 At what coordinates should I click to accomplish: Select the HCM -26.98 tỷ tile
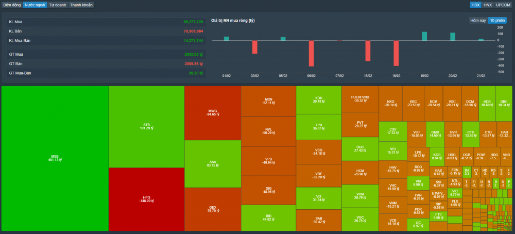pos(360,172)
